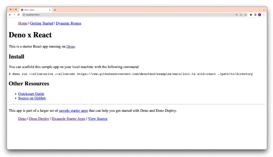Bookmark this page with the star icon
The image size is (273, 157).
point(245,15)
